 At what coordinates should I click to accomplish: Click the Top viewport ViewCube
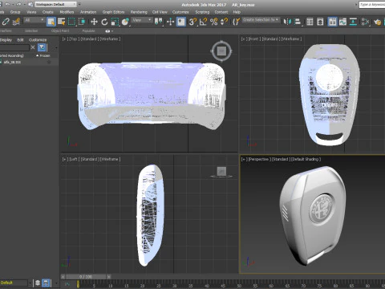[221, 51]
